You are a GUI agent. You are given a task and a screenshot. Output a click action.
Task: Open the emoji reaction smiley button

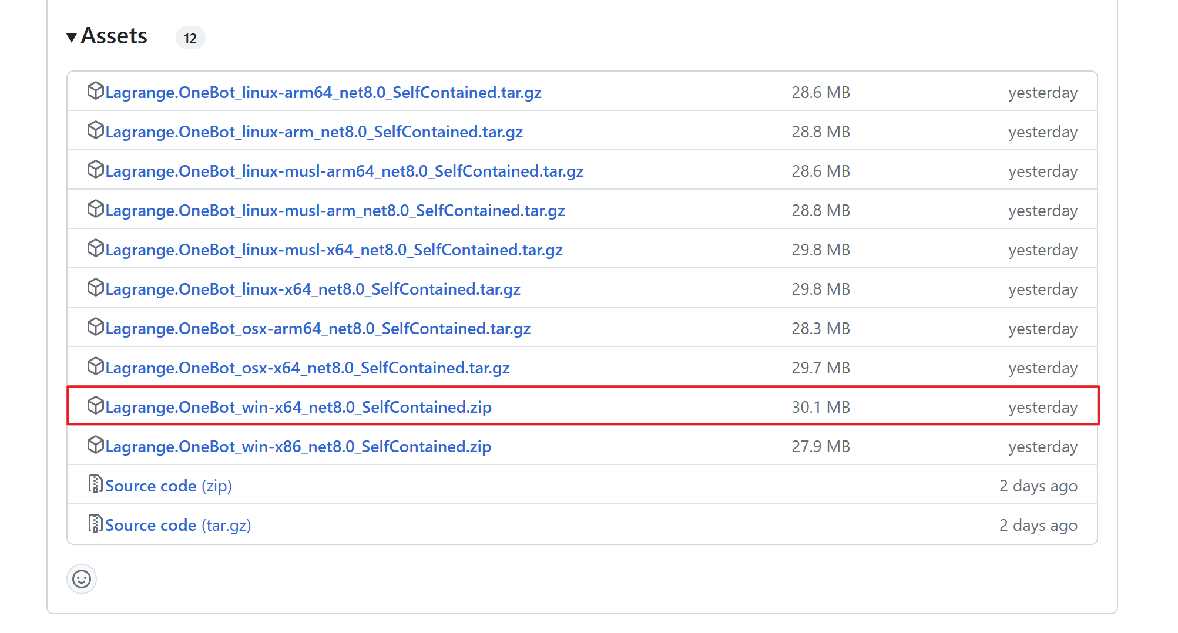82,580
